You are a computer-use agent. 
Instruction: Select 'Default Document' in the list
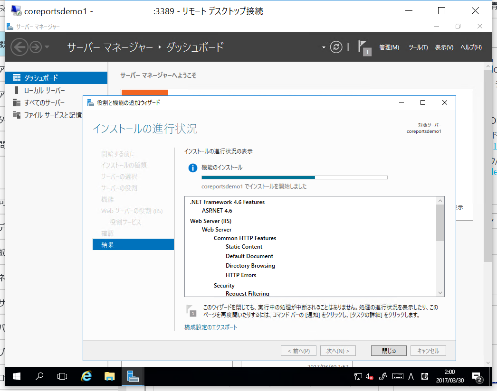pos(249,256)
